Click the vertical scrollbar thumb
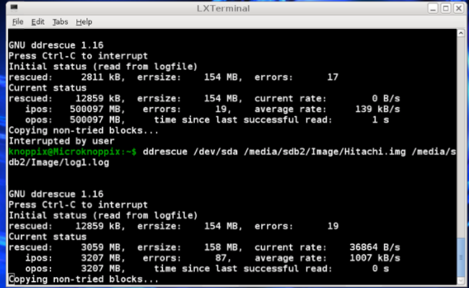This screenshot has width=469, height=288. (x=461, y=257)
